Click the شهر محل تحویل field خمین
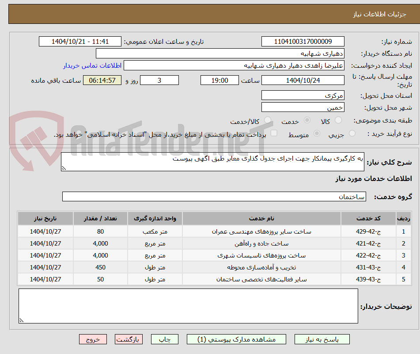420x354 pixels. click(x=303, y=108)
